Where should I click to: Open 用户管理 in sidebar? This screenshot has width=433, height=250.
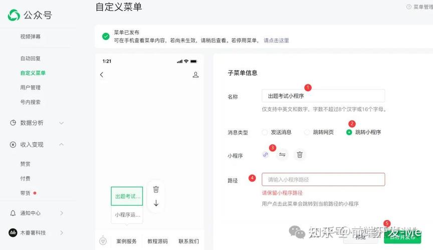[x=31, y=87]
